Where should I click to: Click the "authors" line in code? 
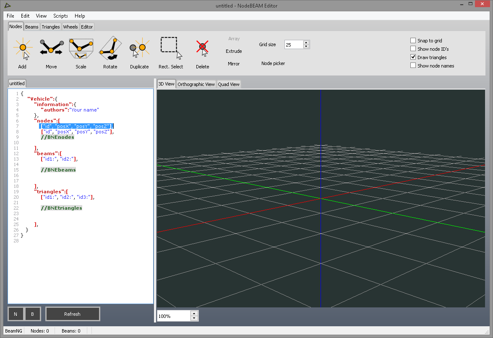click(70, 109)
